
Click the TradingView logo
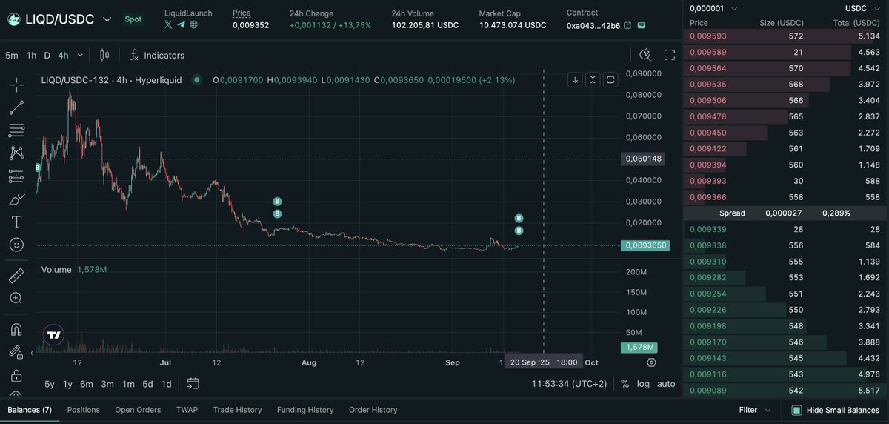53,335
